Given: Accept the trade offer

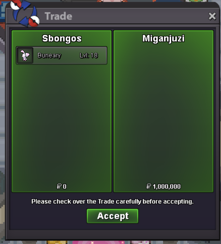Looking at the screenshot, I should tap(113, 216).
